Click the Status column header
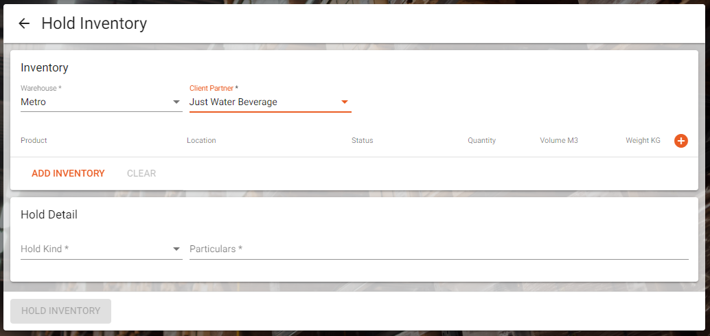 363,140
